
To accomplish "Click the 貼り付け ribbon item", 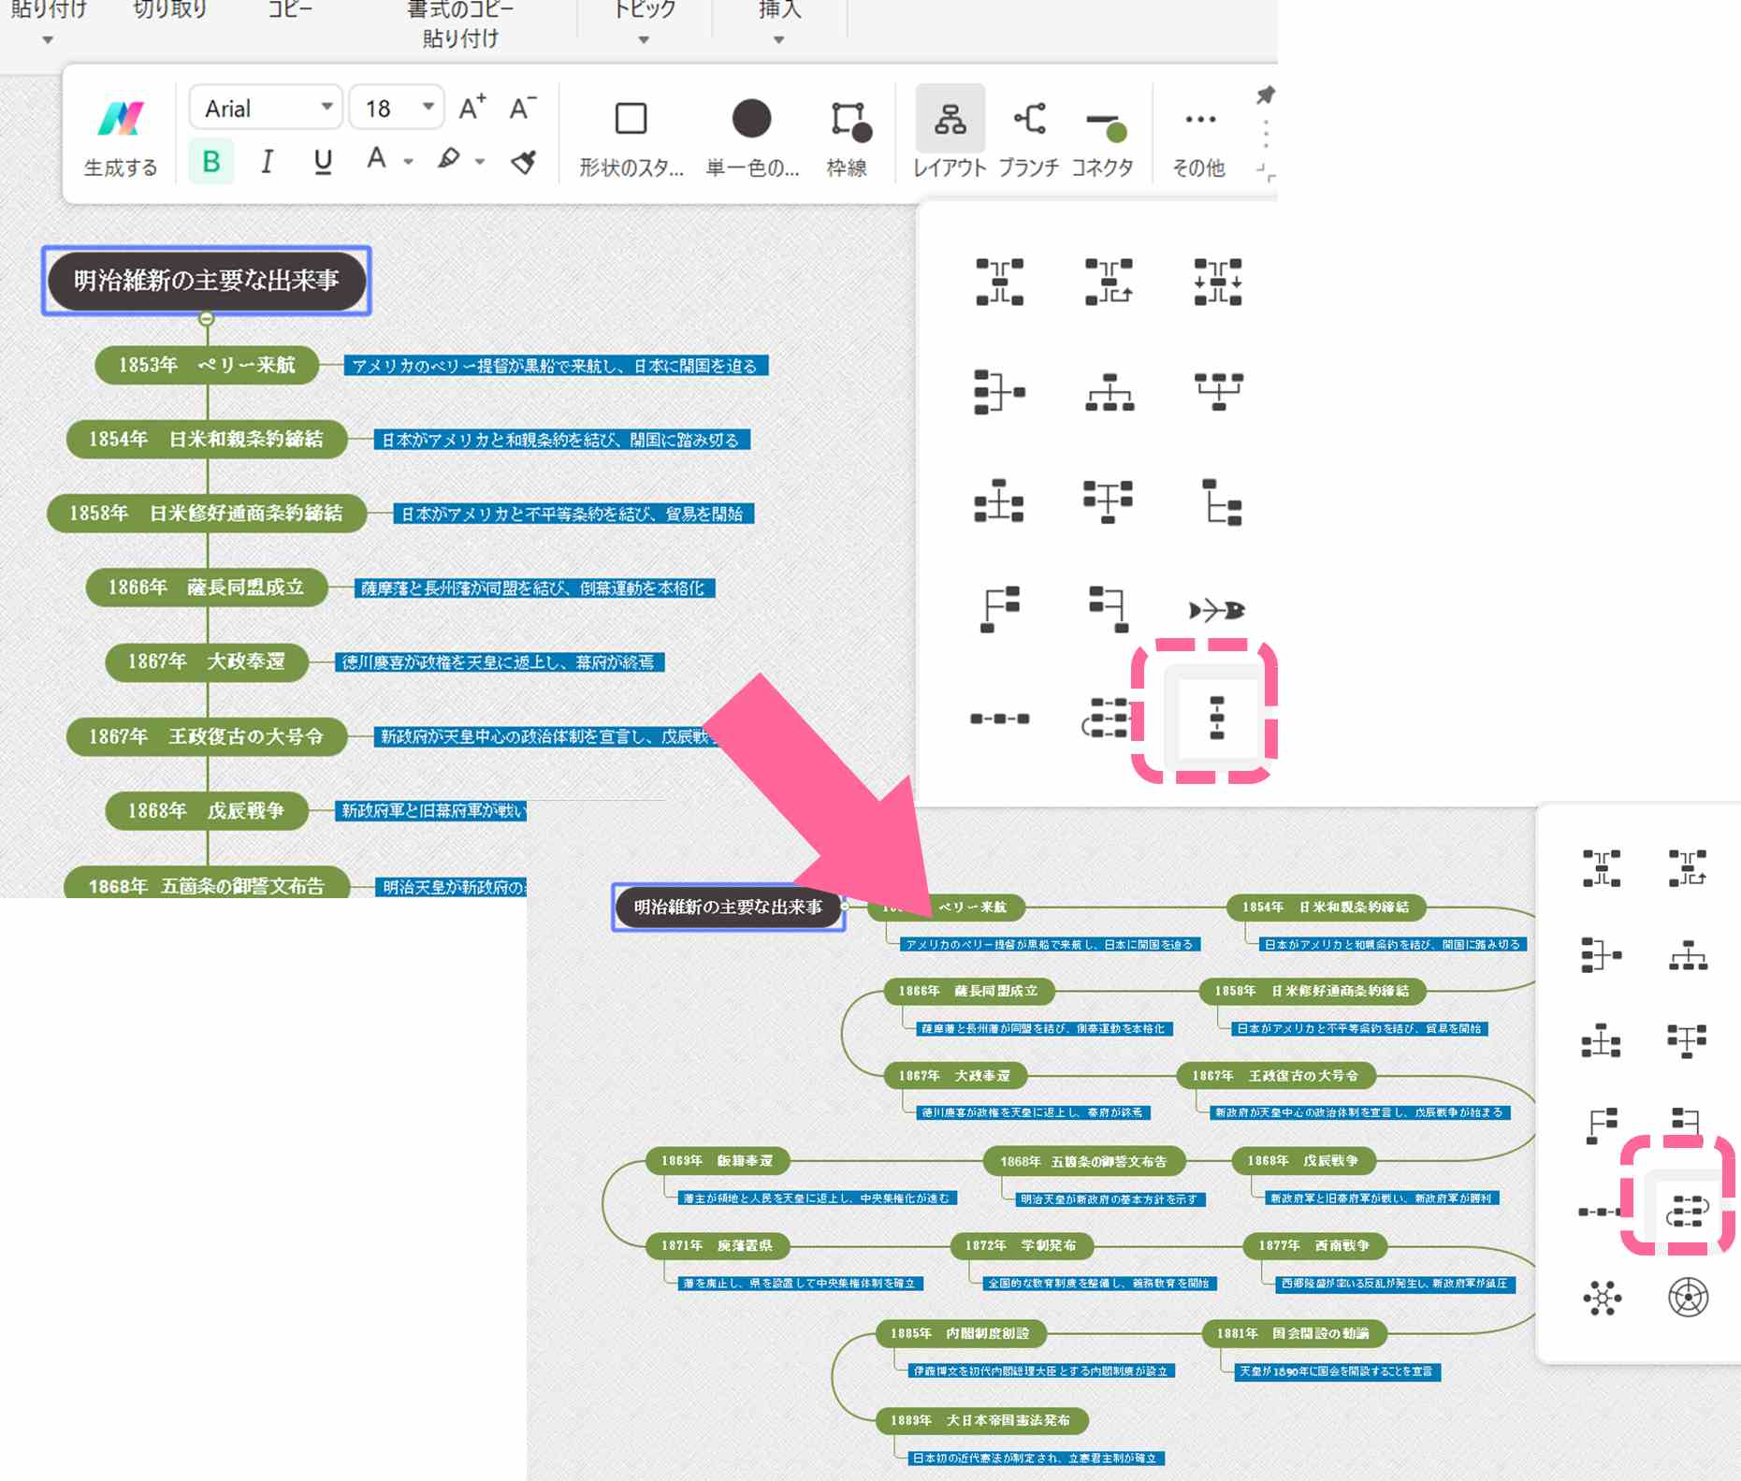I will click(48, 9).
